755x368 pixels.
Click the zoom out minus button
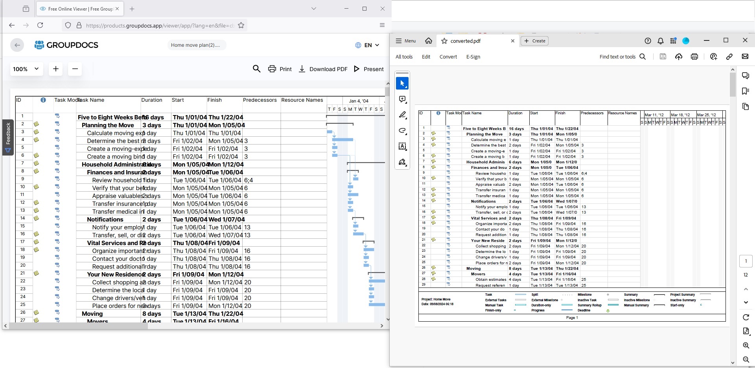click(75, 69)
